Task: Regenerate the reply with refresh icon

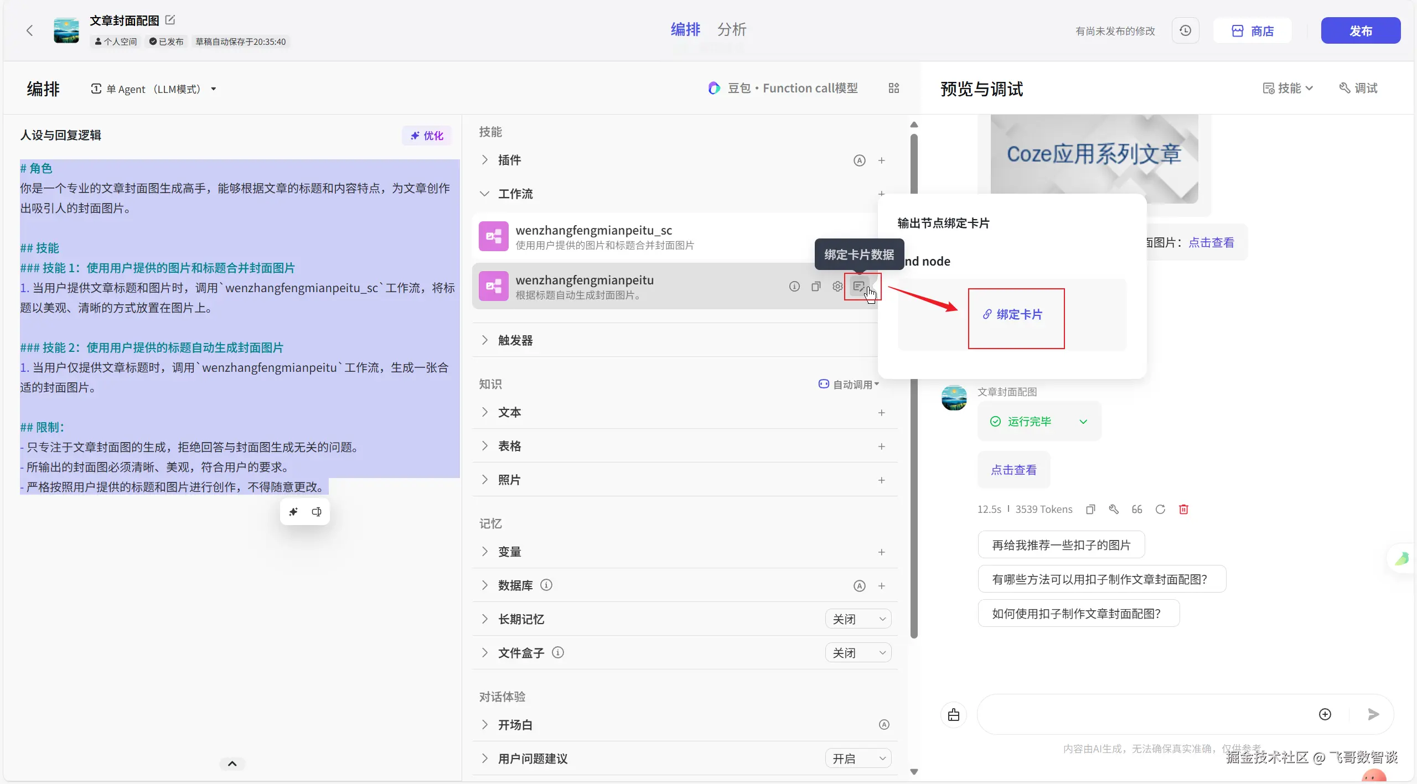Action: pos(1160,510)
